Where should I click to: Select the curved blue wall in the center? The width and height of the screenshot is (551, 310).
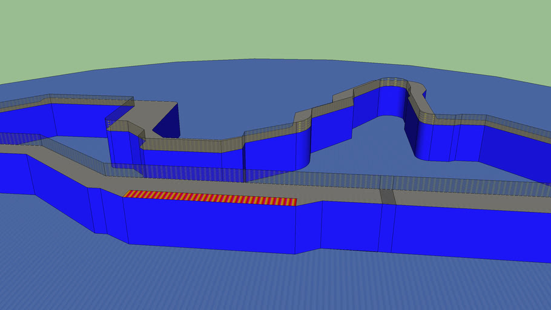pyautogui.click(x=279, y=151)
